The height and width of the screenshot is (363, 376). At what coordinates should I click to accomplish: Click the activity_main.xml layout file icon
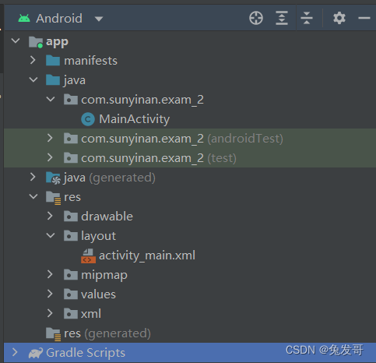(x=88, y=256)
